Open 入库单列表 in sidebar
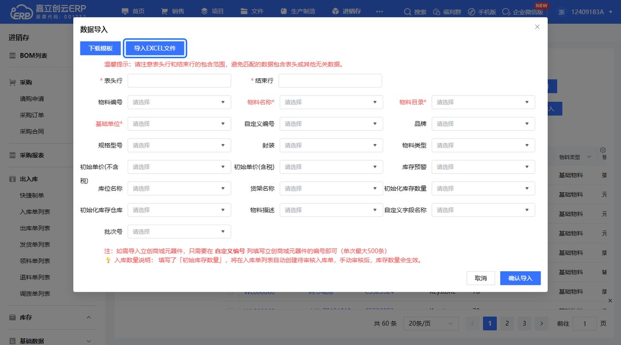Screen dimensions: 621x345 tap(35, 212)
